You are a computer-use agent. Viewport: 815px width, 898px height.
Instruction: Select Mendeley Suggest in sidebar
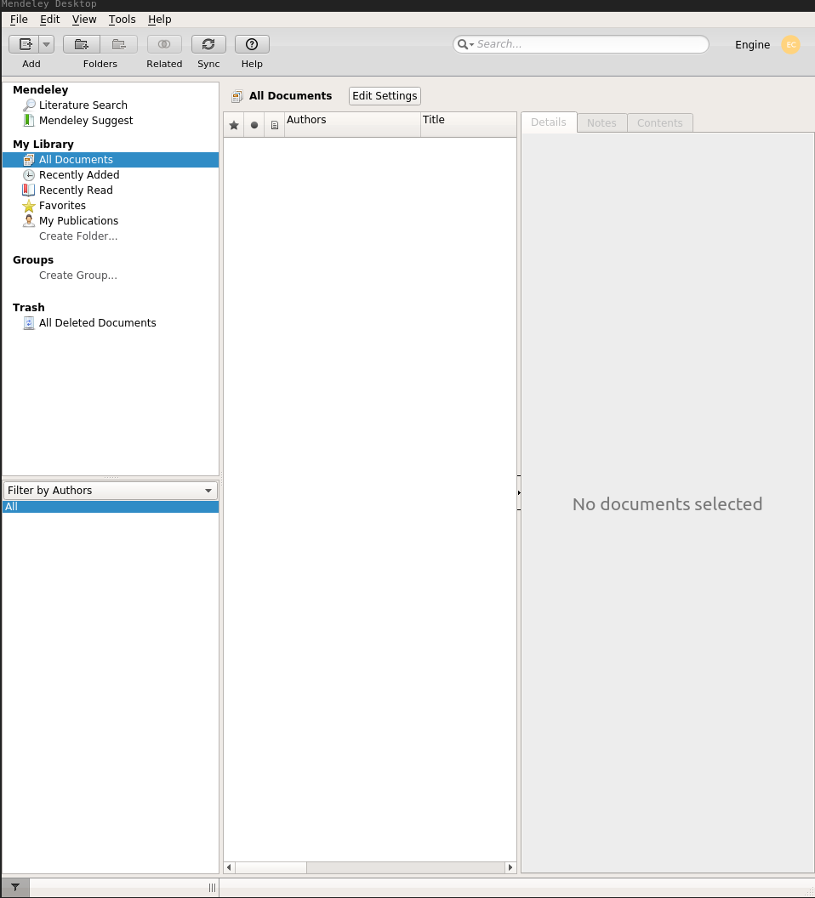(86, 120)
